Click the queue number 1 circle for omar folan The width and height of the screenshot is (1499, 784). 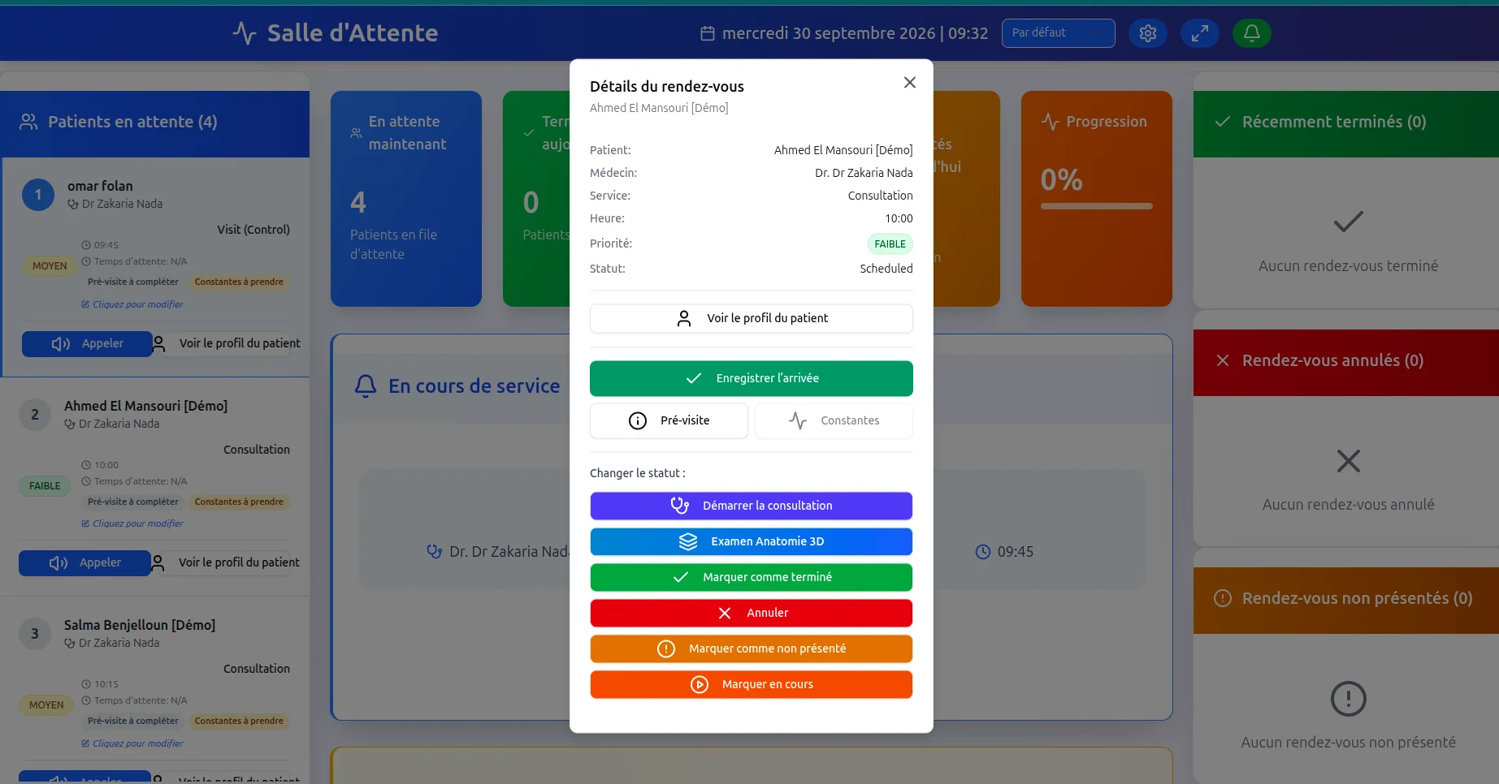pyautogui.click(x=38, y=195)
